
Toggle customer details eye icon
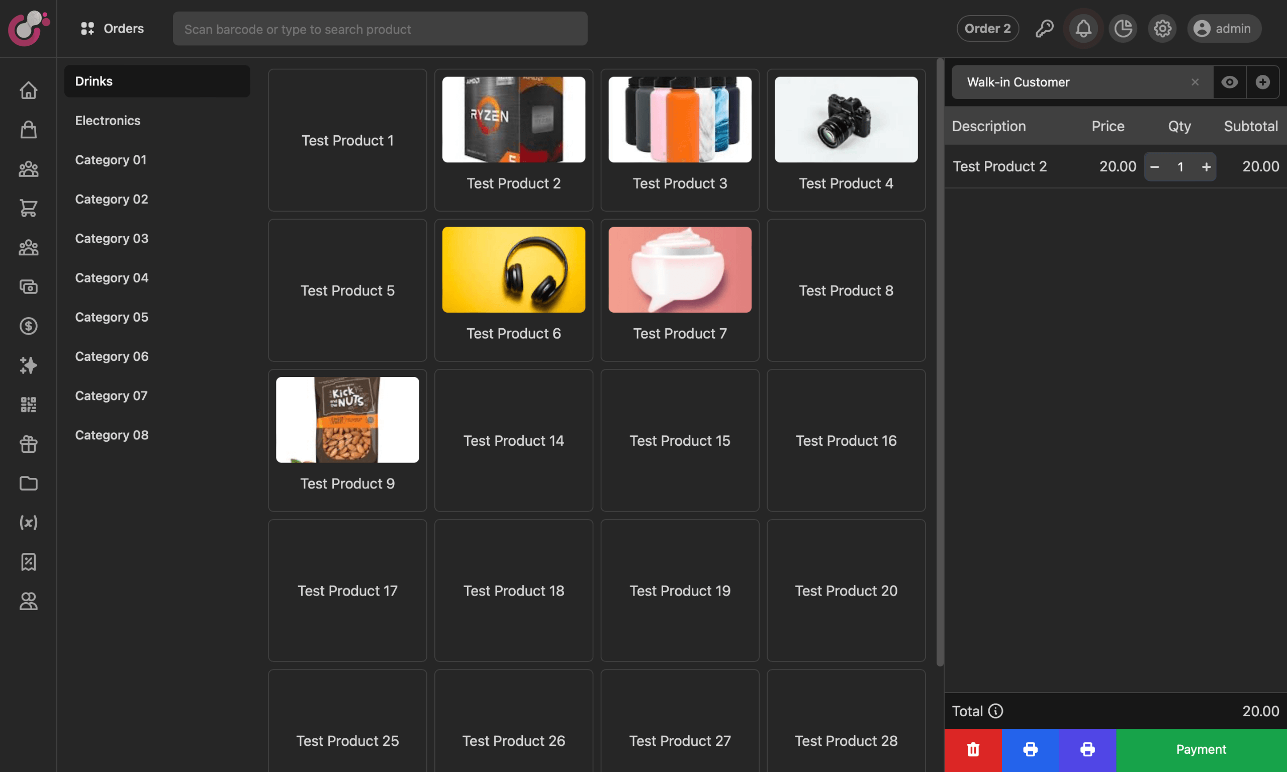click(1229, 82)
